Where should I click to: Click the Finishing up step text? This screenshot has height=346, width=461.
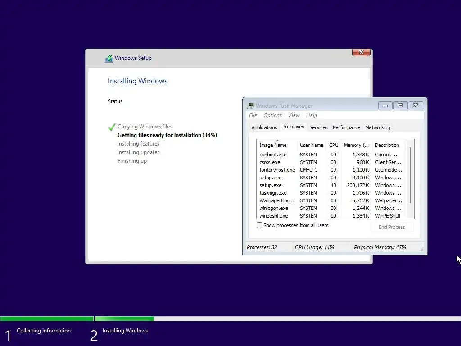(x=132, y=161)
